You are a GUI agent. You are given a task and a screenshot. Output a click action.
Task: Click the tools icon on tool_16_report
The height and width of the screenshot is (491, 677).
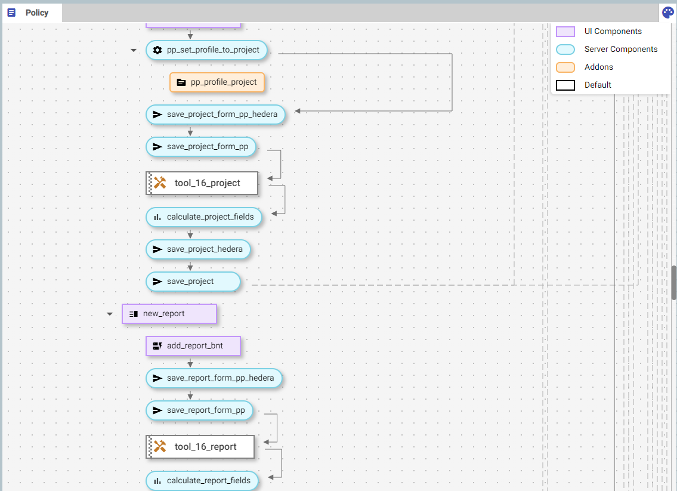(x=160, y=447)
